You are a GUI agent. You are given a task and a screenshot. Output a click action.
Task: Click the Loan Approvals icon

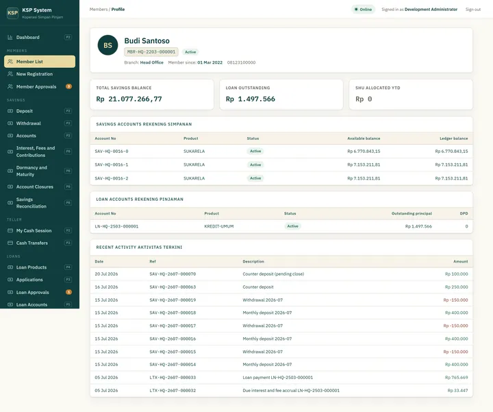pyautogui.click(x=10, y=293)
